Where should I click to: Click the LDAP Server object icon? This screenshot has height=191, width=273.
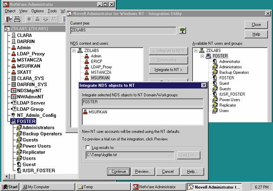(x=14, y=103)
